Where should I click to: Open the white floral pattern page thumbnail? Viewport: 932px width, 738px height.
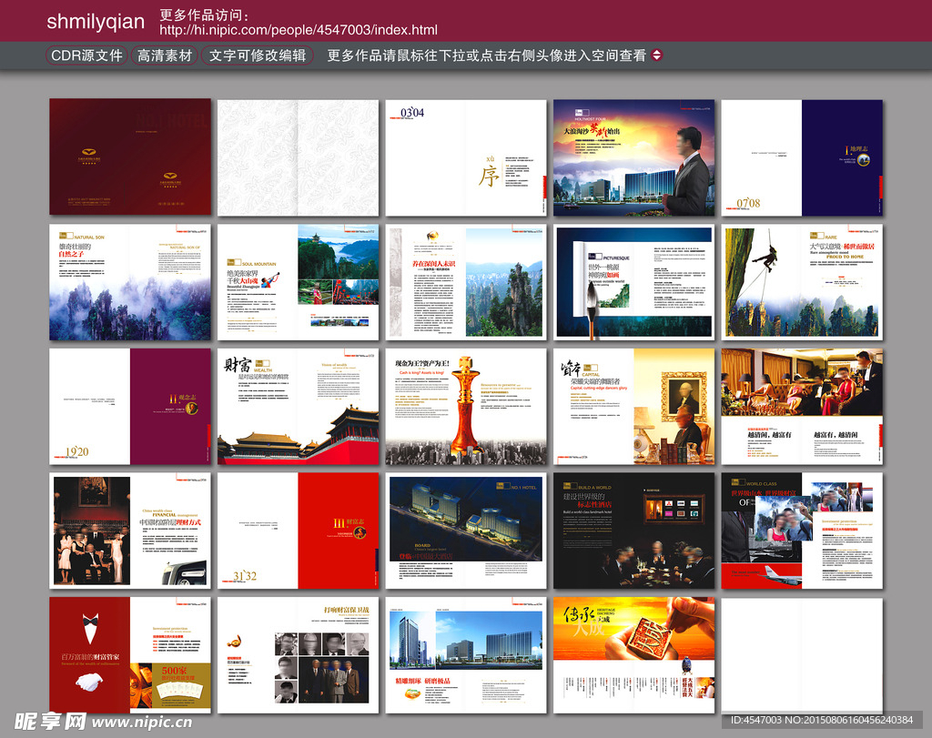point(298,157)
